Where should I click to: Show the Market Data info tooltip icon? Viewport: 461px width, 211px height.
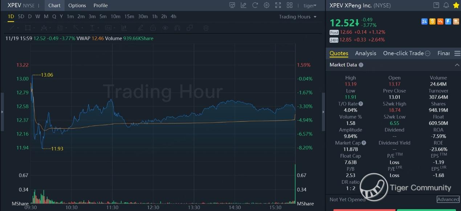(x=361, y=65)
